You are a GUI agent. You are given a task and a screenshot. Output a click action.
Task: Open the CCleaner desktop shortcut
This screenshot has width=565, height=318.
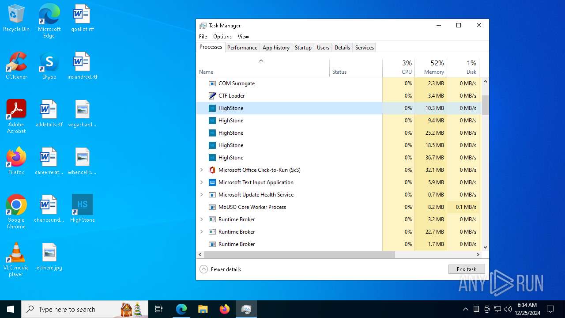pyautogui.click(x=16, y=66)
